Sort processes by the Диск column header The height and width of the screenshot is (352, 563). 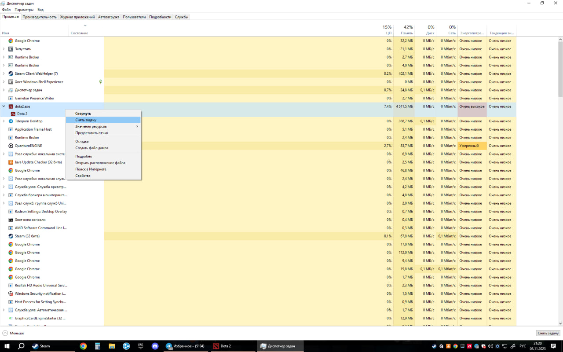click(425, 30)
